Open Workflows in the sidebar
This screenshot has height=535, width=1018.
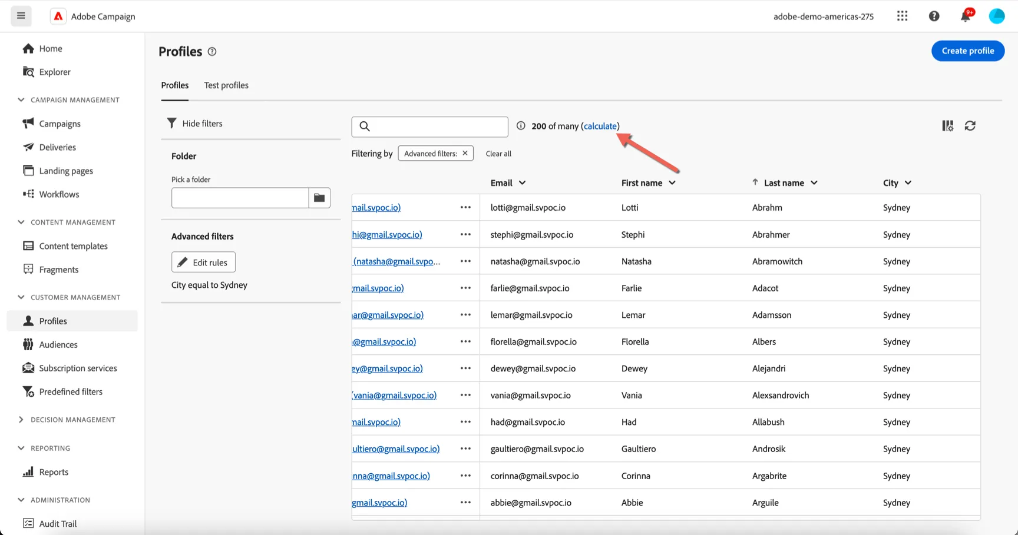click(x=59, y=194)
